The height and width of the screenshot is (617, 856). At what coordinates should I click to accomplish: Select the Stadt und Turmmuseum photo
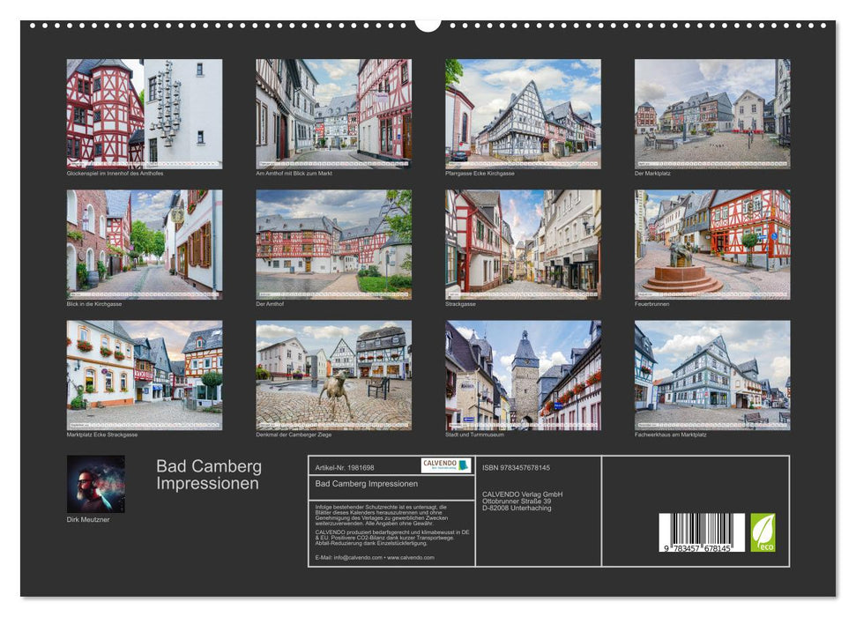pos(523,375)
